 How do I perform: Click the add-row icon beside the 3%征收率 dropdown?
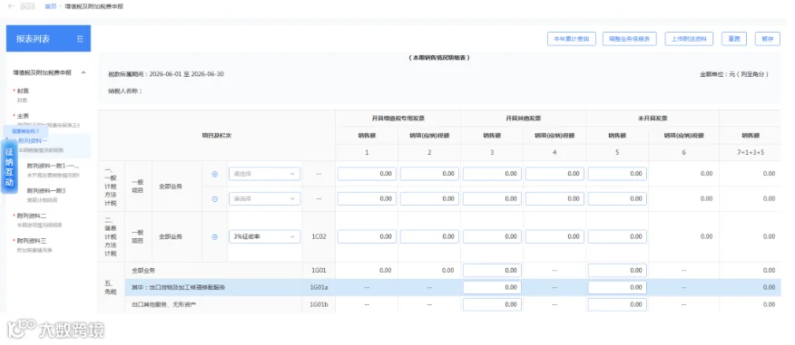[x=214, y=236]
